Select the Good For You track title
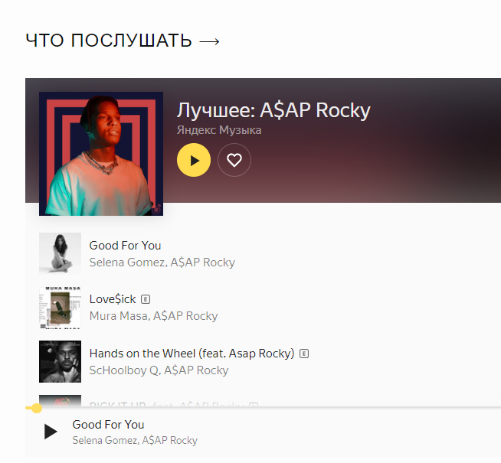This screenshot has height=463, width=501. [125, 246]
